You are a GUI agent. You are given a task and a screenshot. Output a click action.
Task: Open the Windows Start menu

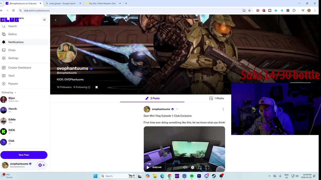(95, 176)
